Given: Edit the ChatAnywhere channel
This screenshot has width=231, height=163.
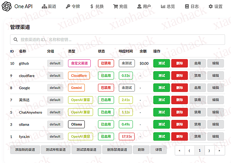Looking at the screenshot, I should tap(215, 112).
